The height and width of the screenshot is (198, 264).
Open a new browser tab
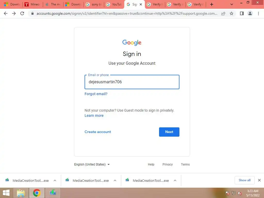(x=212, y=4)
